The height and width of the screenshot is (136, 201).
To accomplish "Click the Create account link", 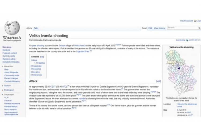I will coord(186,21).
